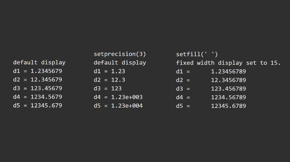Click "default display" heading below setprecision(3)
290x162 pixels.
[120, 63]
